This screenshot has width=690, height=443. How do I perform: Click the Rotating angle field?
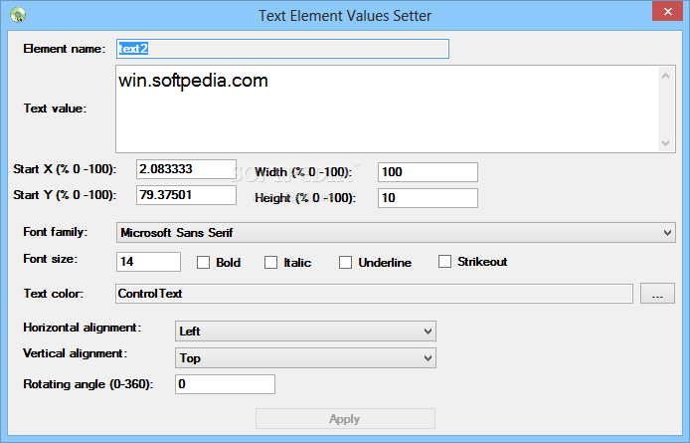(225, 384)
